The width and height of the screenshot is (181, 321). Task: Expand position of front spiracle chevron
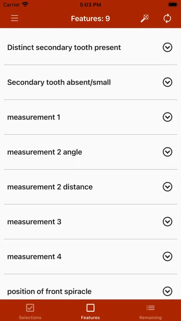pos(168,291)
